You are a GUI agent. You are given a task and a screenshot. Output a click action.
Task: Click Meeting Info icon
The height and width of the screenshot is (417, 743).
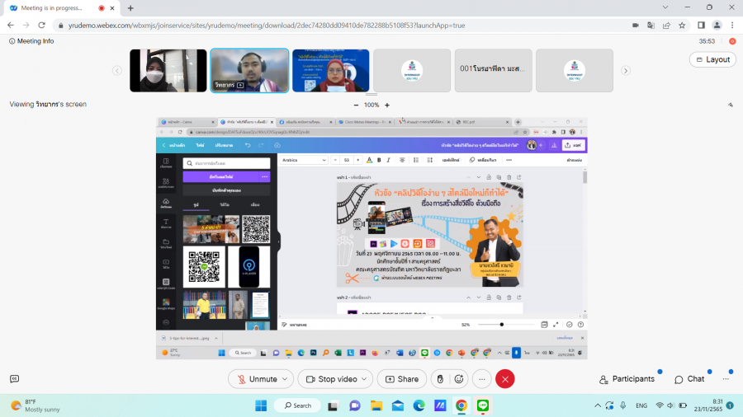click(x=12, y=41)
